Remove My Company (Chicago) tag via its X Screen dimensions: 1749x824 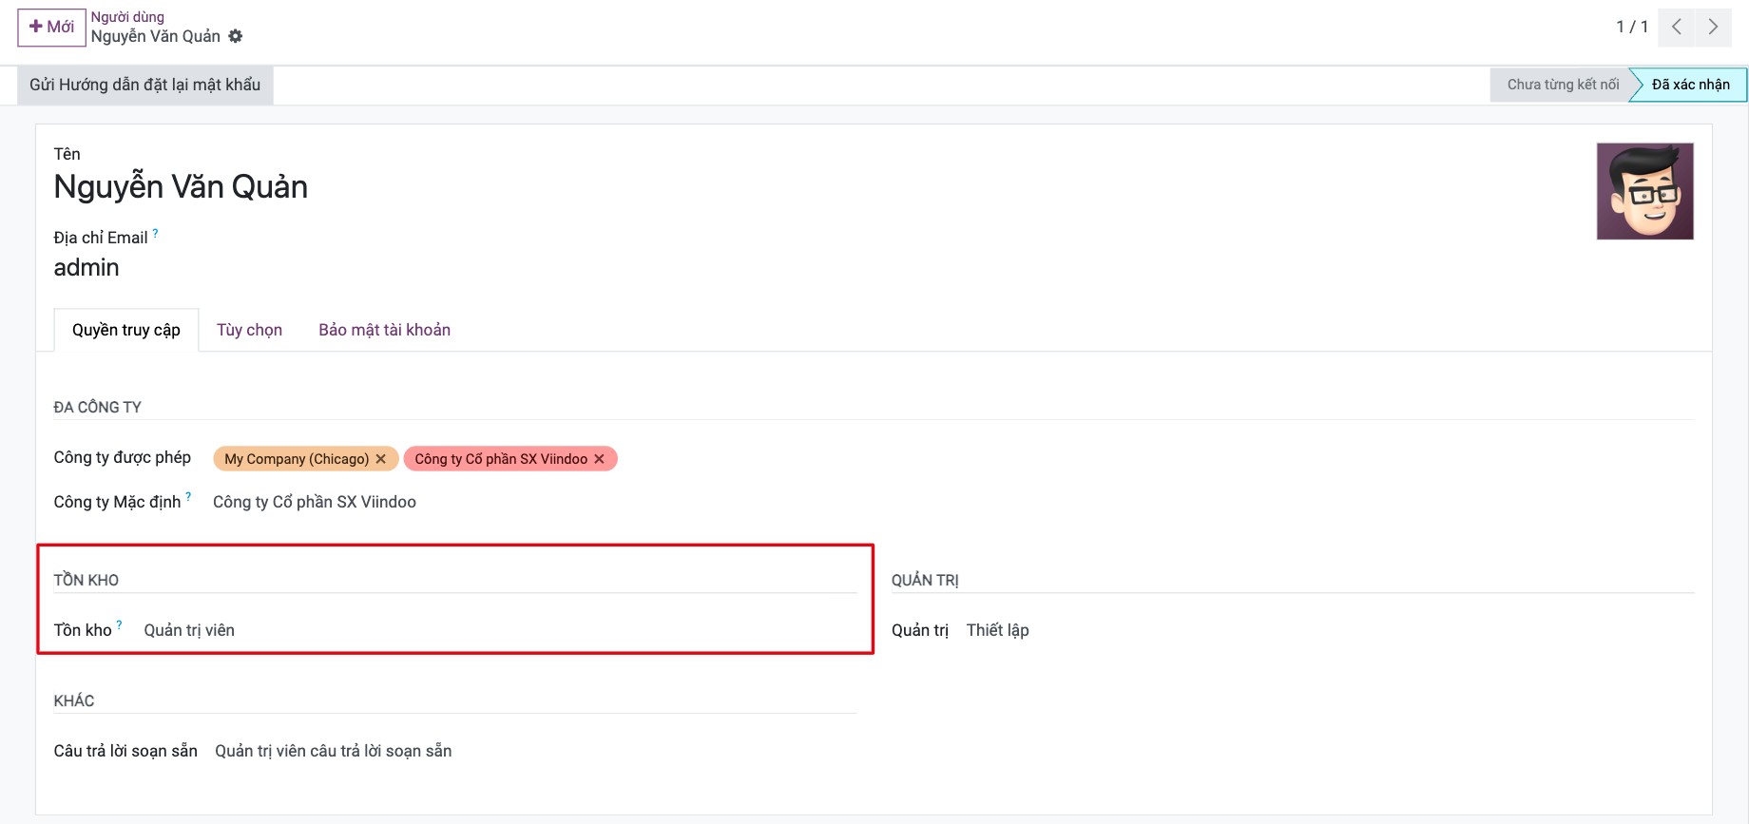click(381, 459)
